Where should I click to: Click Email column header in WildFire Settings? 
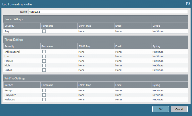pyautogui.click(x=133, y=85)
